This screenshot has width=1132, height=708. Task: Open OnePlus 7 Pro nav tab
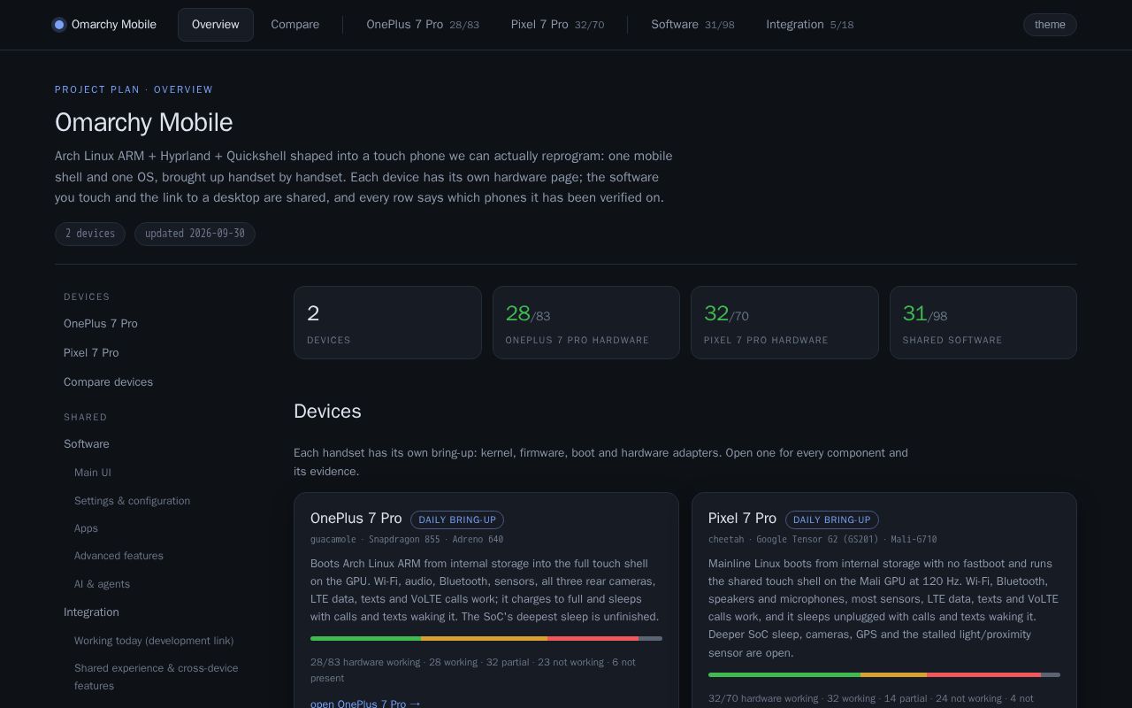(423, 25)
